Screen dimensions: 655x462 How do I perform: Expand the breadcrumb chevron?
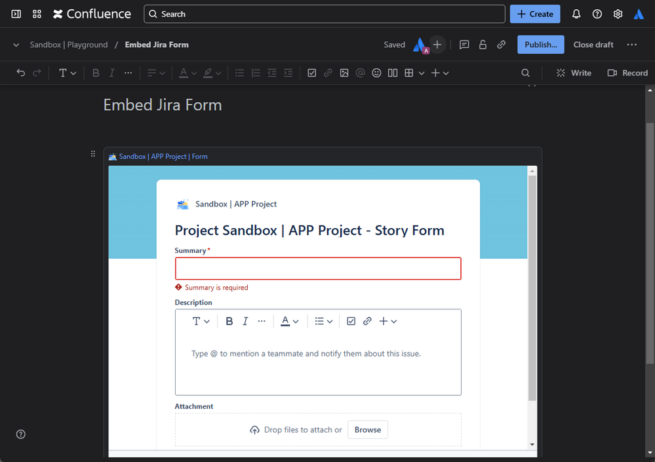[16, 45]
